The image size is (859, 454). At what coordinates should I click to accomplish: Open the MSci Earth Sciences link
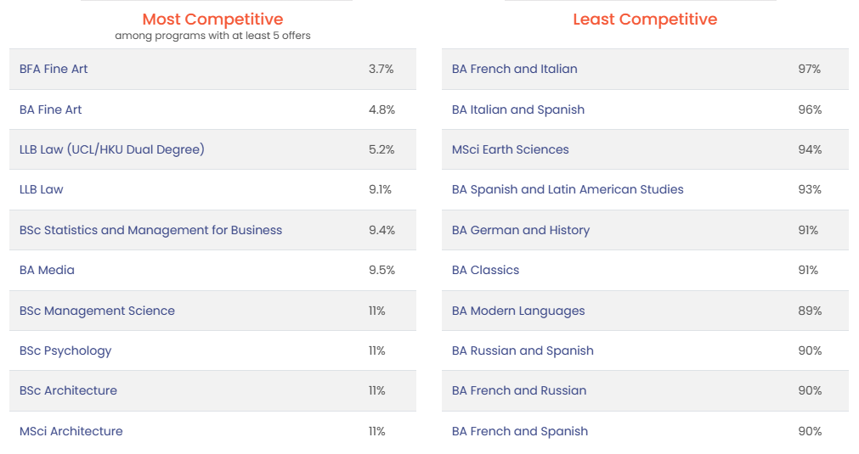pos(510,149)
